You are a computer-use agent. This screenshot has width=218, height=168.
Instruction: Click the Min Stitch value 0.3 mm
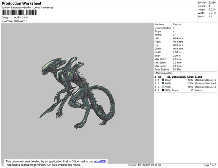pos(177,63)
